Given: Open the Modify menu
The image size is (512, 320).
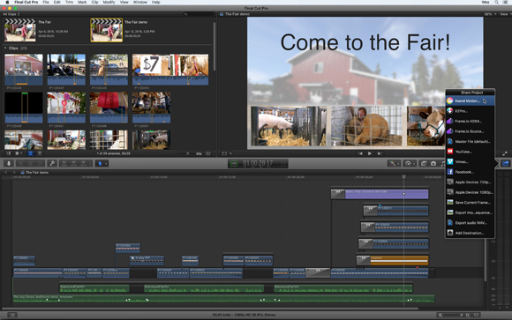Looking at the screenshot, I should pyautogui.click(x=109, y=2).
